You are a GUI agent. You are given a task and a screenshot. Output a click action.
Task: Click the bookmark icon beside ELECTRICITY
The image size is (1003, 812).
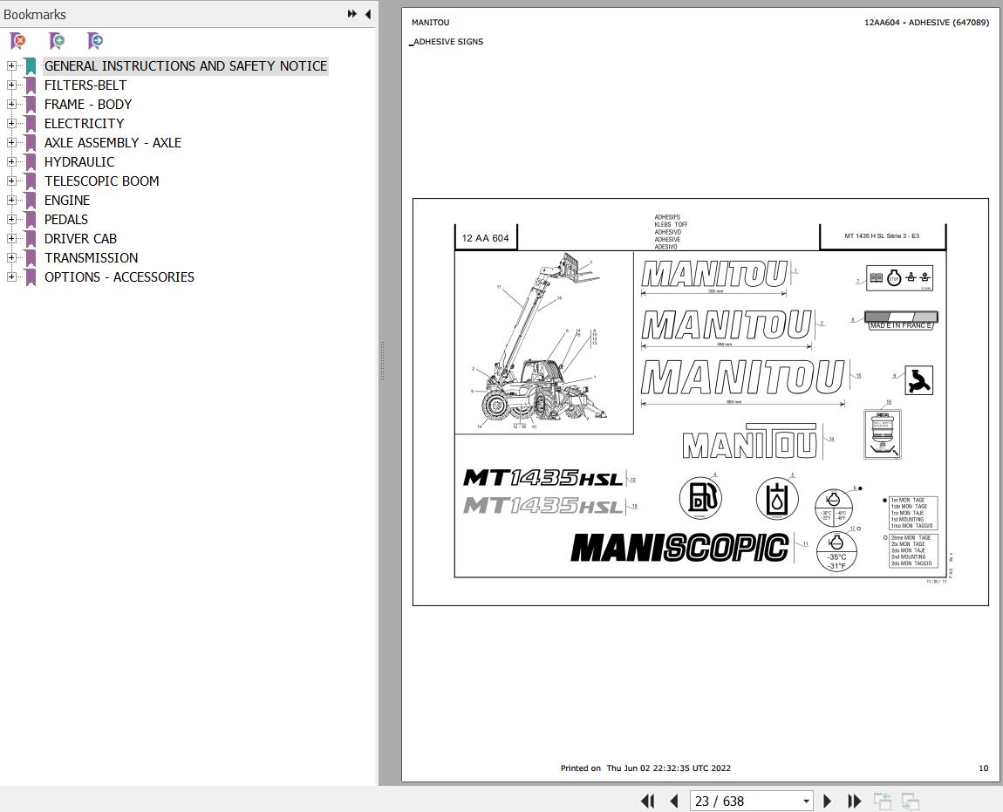tap(30, 124)
